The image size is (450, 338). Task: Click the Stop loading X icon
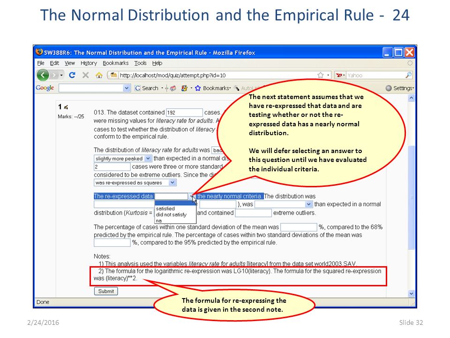tap(85, 75)
